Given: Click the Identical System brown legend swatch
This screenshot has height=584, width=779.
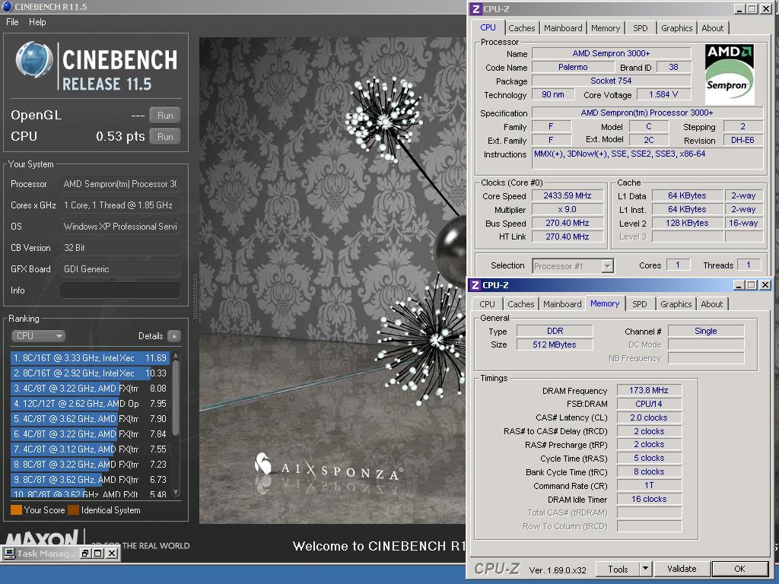Looking at the screenshot, I should pyautogui.click(x=74, y=510).
